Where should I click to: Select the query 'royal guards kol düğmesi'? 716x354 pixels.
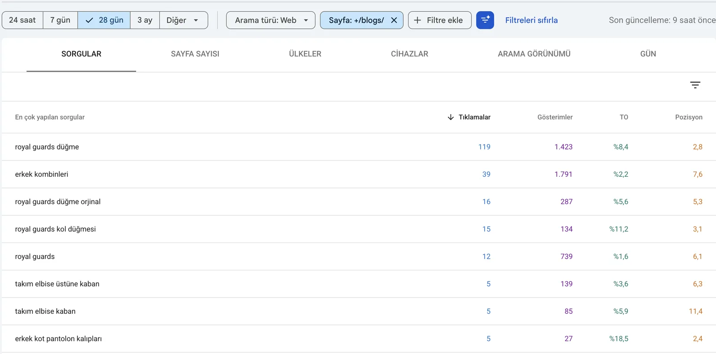(x=55, y=229)
